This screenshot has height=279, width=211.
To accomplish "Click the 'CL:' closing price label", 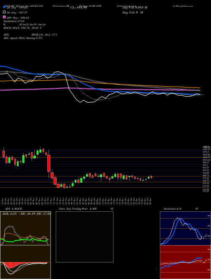I will 78,8.
